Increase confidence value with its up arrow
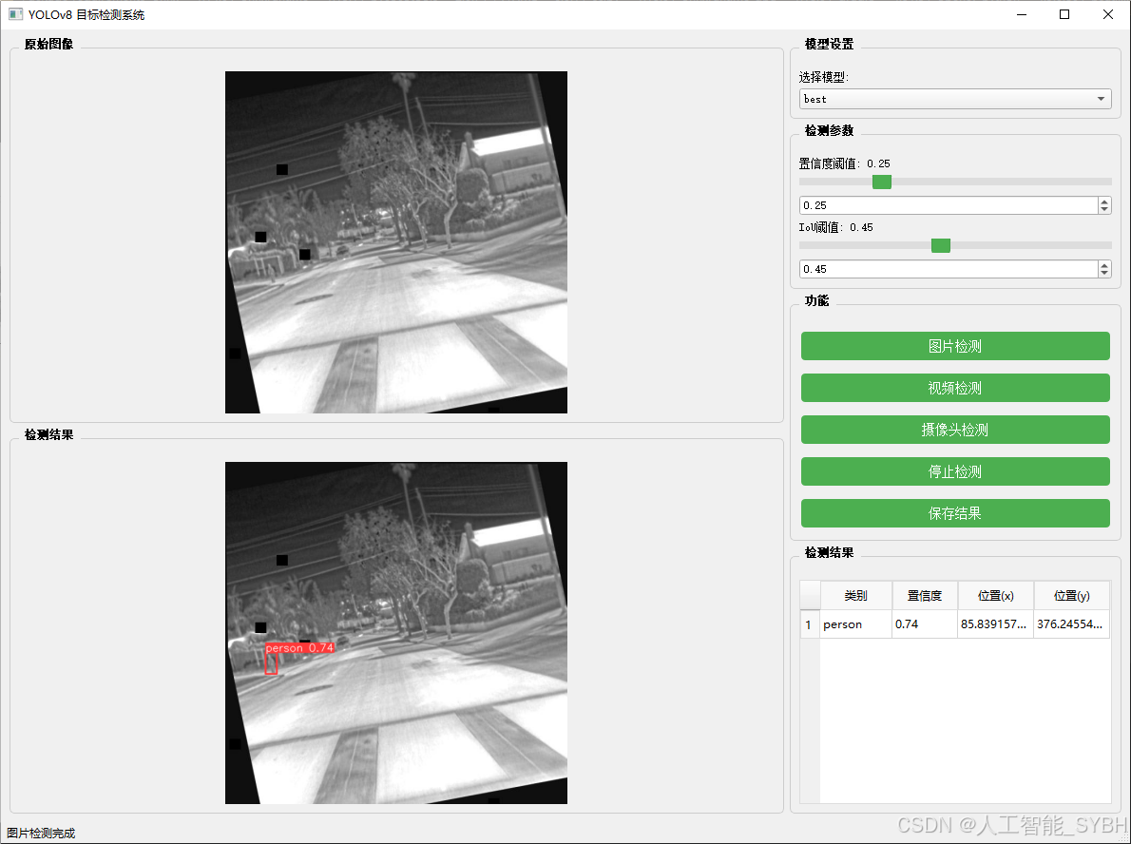 [1104, 201]
